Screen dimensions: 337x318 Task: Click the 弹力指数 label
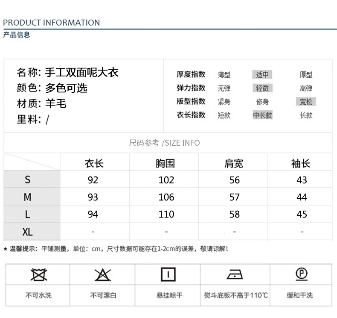[191, 88]
